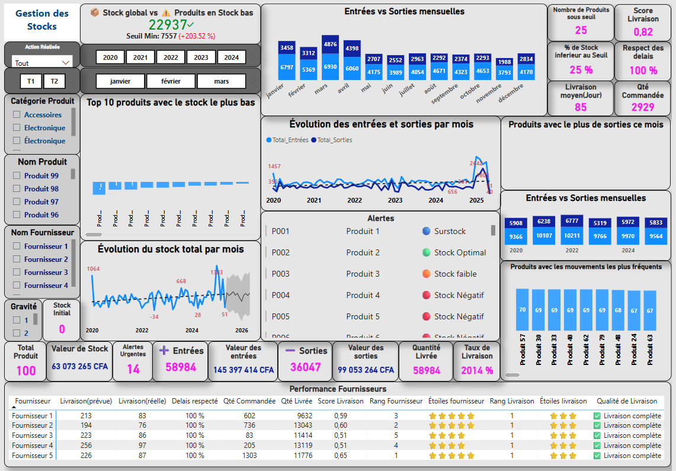Click the orange Stock faible status circle
The width and height of the screenshot is (676, 471).
426,274
